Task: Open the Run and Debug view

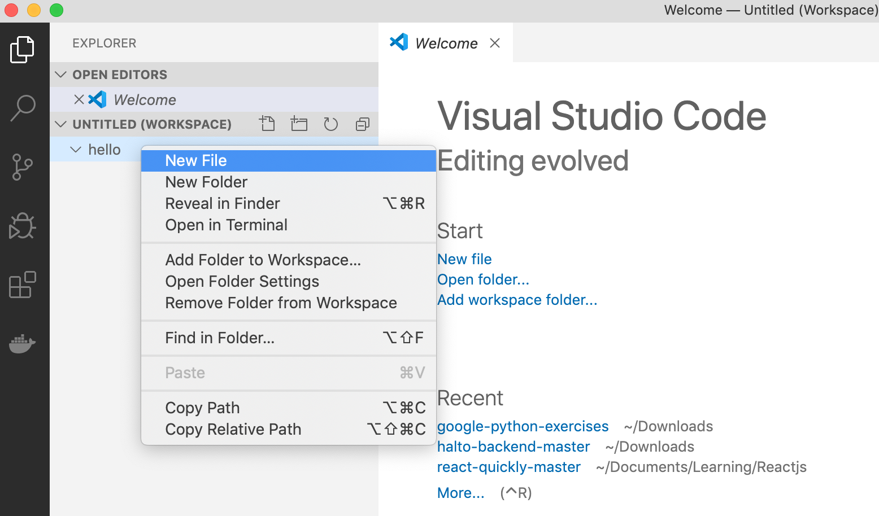Action: (23, 226)
